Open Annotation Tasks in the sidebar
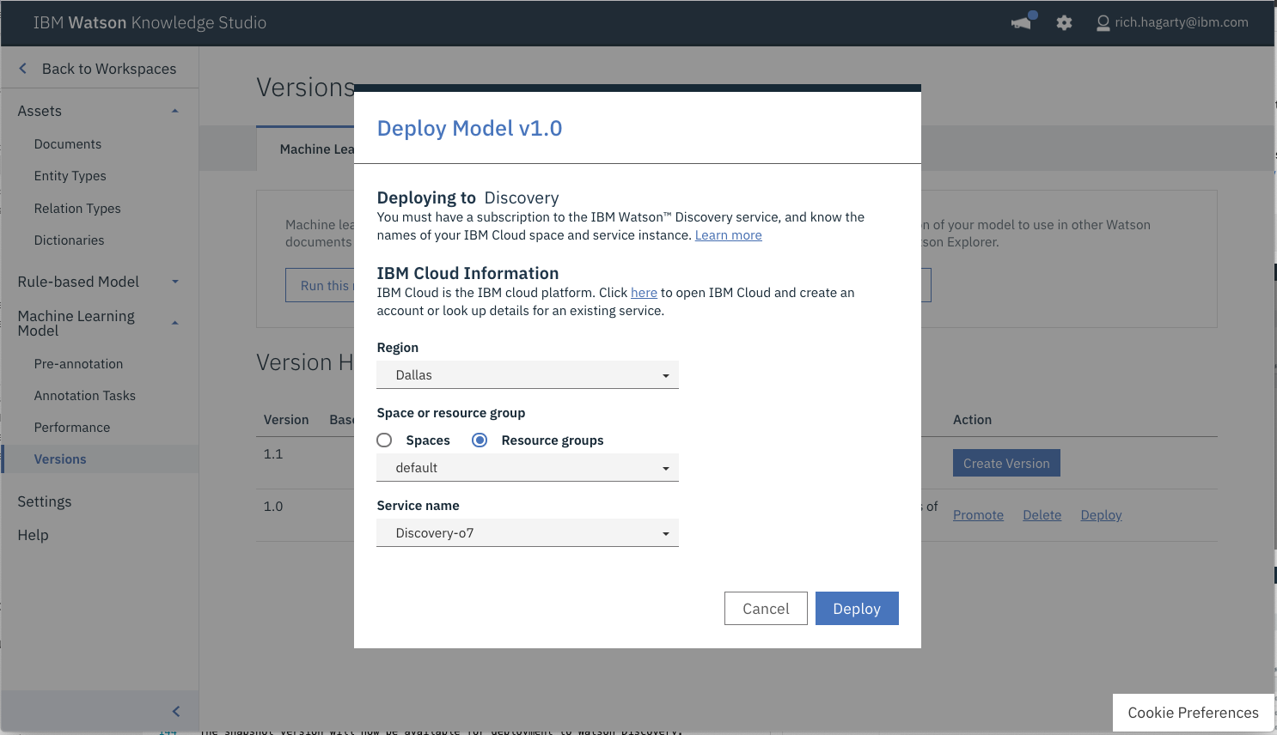Image resolution: width=1277 pixels, height=735 pixels. coord(85,396)
